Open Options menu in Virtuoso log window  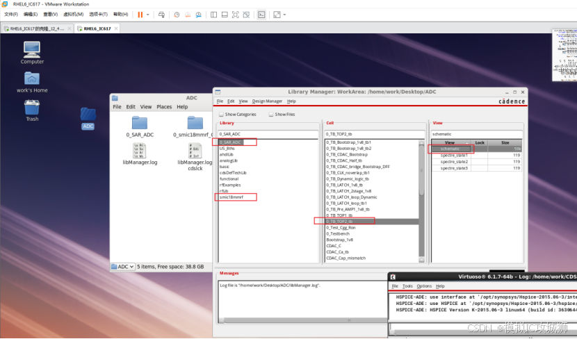(424, 286)
